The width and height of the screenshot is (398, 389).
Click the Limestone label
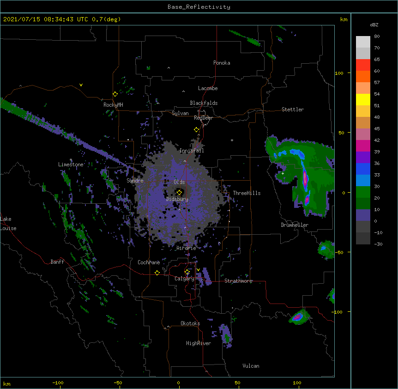71,164
